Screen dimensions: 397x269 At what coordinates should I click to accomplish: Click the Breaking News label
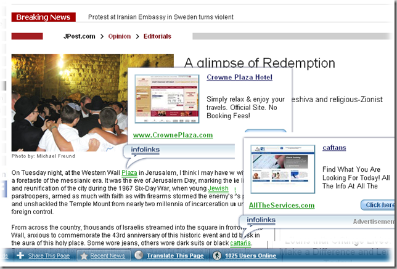pos(43,17)
